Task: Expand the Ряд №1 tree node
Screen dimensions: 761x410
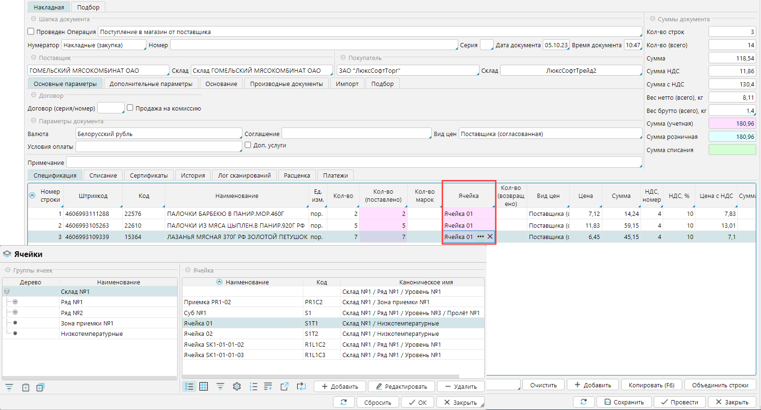Action: pyautogui.click(x=15, y=302)
